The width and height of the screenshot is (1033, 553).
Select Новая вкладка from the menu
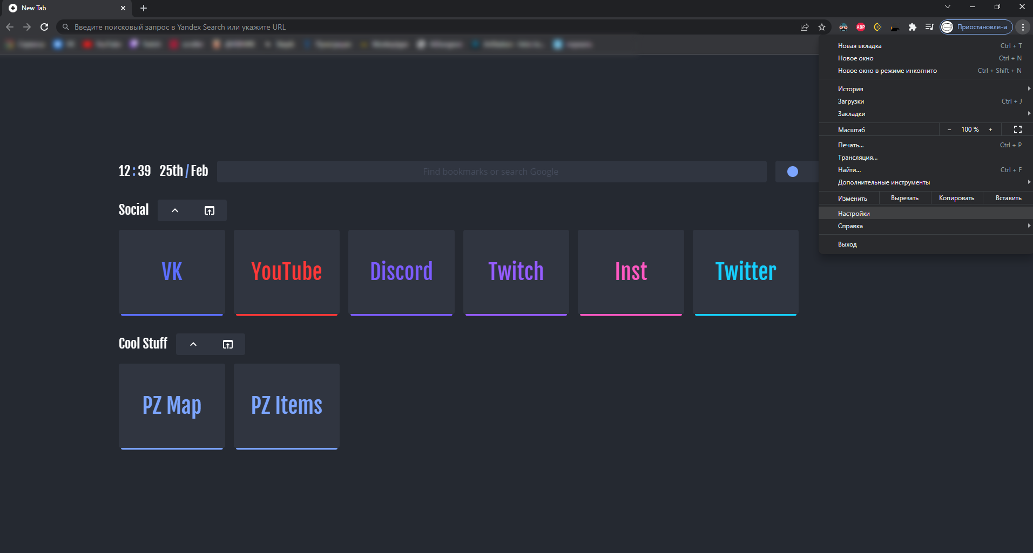[926, 46]
